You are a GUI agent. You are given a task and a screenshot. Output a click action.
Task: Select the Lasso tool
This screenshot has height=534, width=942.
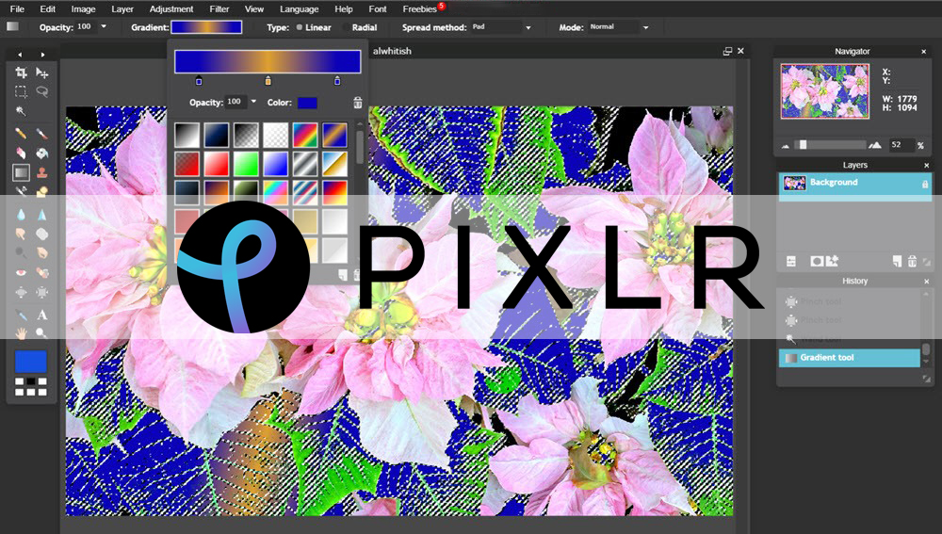[41, 92]
